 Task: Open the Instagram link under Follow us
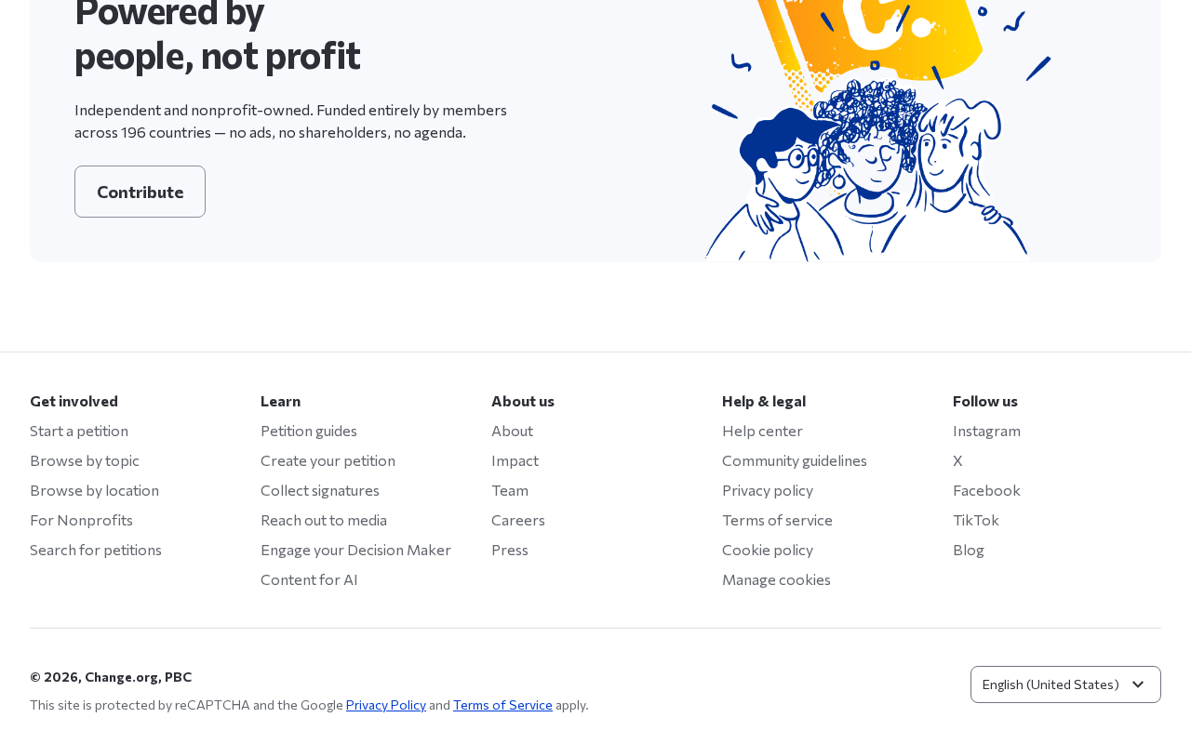[986, 431]
